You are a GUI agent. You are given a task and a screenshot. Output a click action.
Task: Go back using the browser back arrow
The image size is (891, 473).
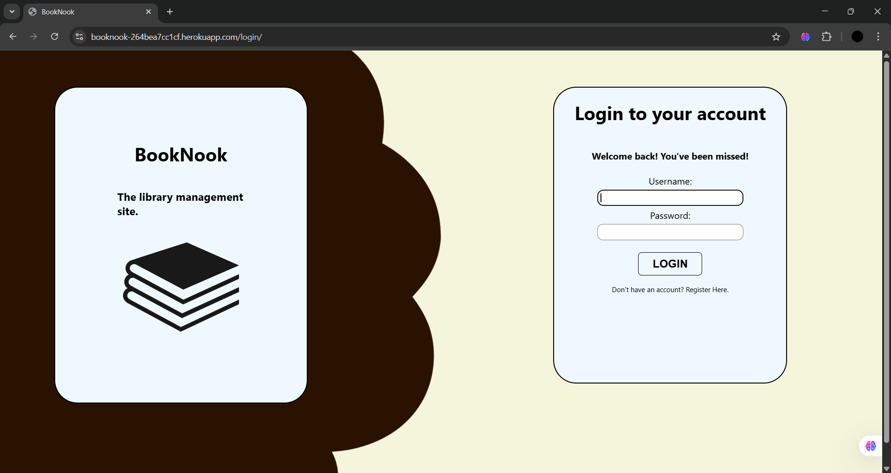[x=13, y=37]
